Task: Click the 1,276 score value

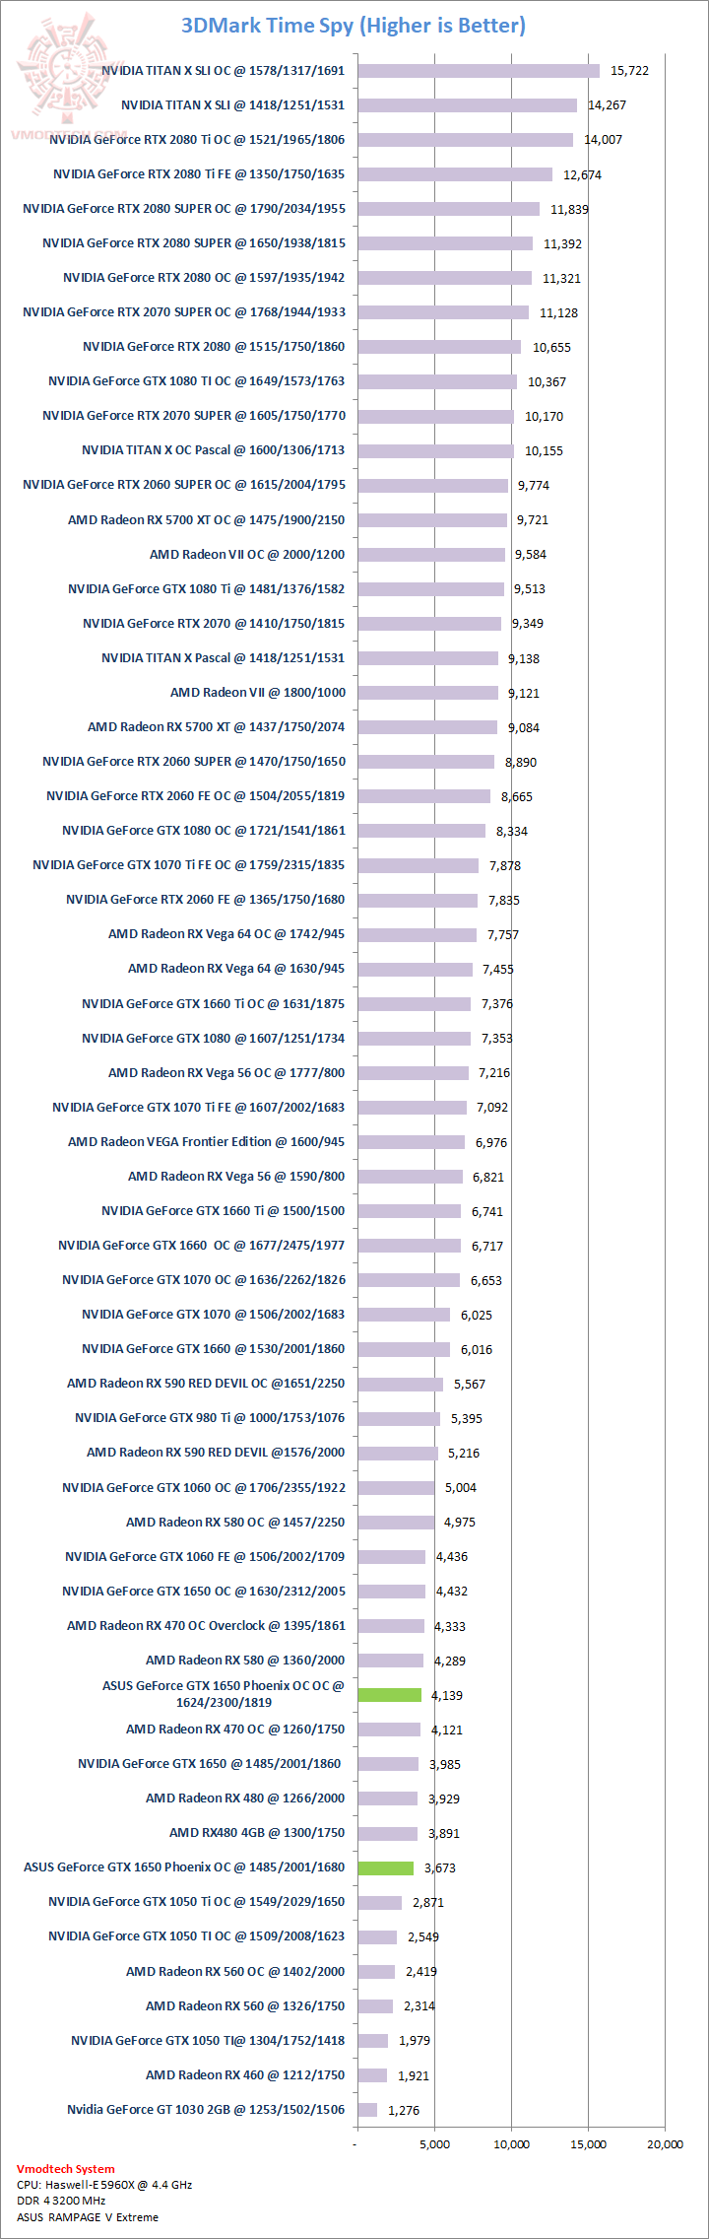Action: coord(404,2110)
